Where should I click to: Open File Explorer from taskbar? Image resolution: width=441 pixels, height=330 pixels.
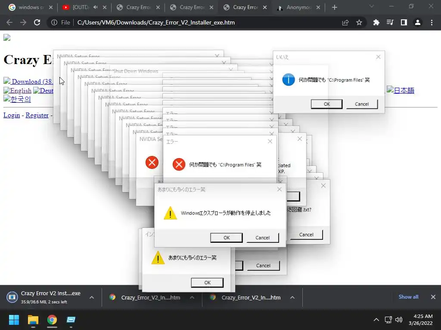point(33,320)
